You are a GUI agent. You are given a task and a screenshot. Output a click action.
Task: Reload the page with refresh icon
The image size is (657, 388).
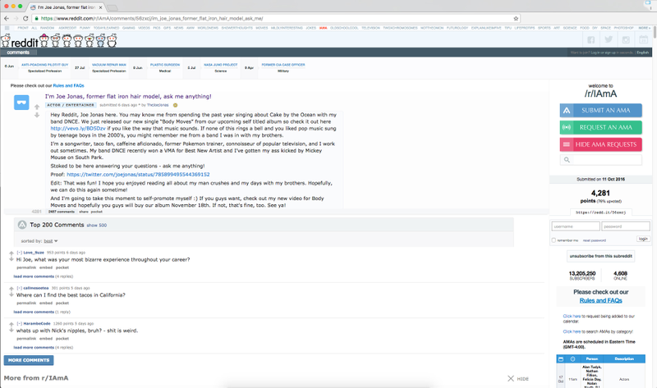click(x=25, y=18)
